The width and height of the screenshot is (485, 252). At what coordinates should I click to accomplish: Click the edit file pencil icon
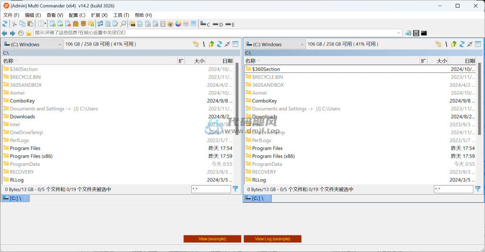tap(116, 24)
